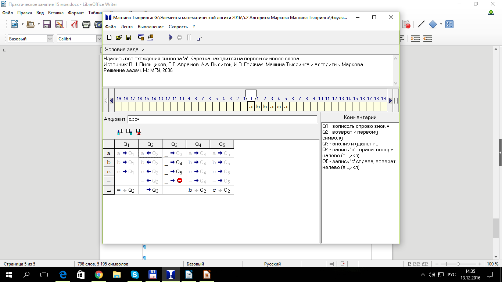Open the paragraph style dropdown 'Базовый'
This screenshot has height=282, width=502.
coord(50,39)
